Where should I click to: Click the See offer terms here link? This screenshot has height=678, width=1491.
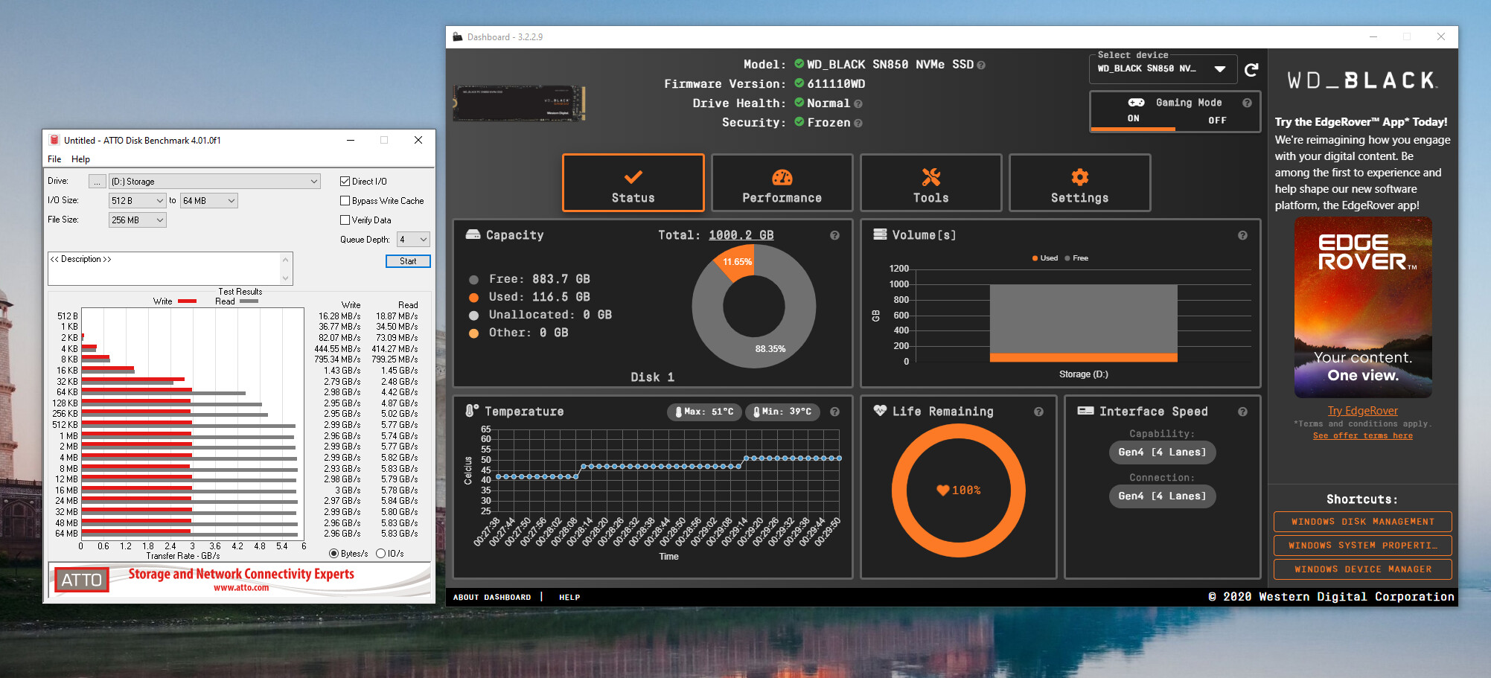[x=1362, y=436]
